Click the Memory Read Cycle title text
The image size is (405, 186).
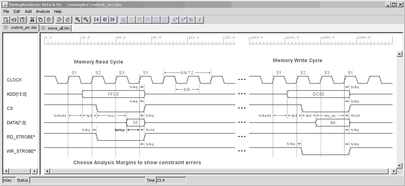98,62
